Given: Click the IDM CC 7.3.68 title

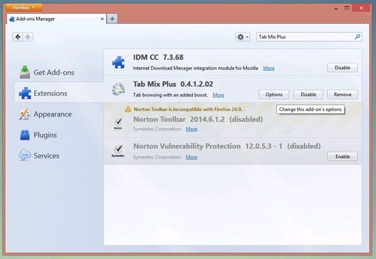Looking at the screenshot, I should click(159, 57).
